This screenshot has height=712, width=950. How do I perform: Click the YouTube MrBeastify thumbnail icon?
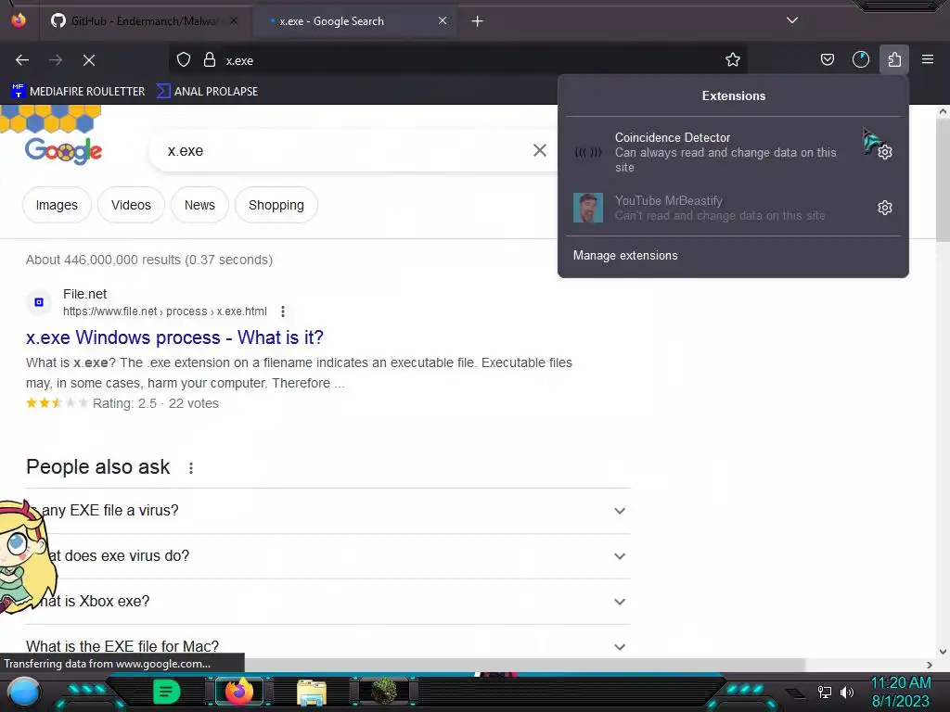587,208
